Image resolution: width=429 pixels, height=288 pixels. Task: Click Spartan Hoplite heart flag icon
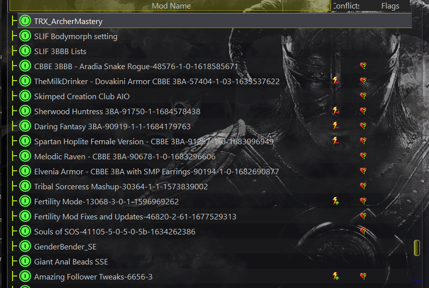(363, 141)
